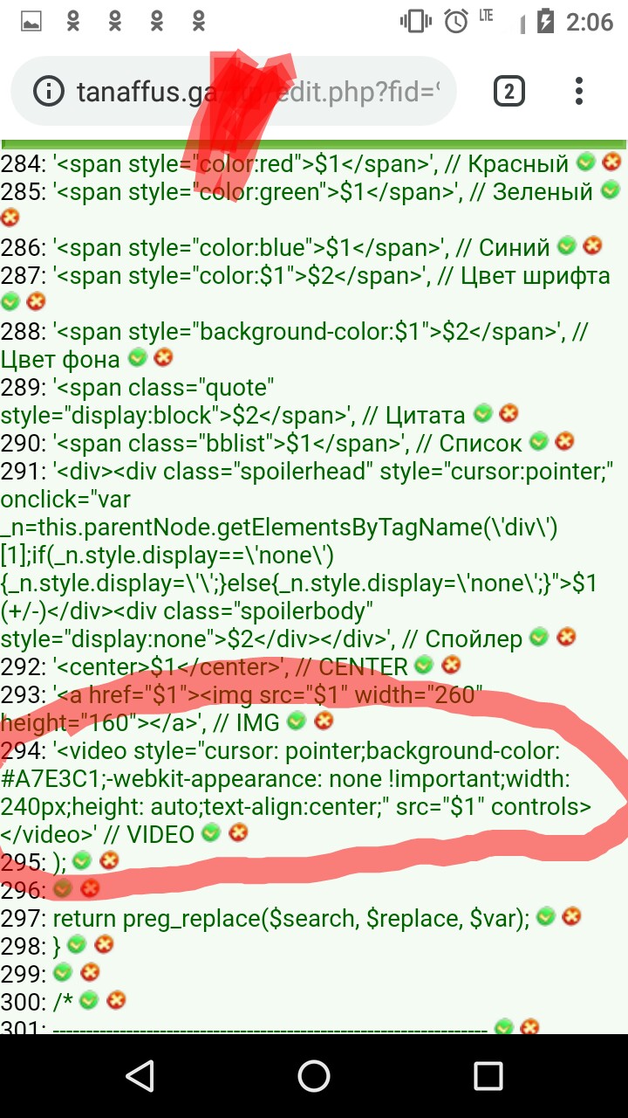
Task: Tap Android home circle button
Action: (314, 1076)
